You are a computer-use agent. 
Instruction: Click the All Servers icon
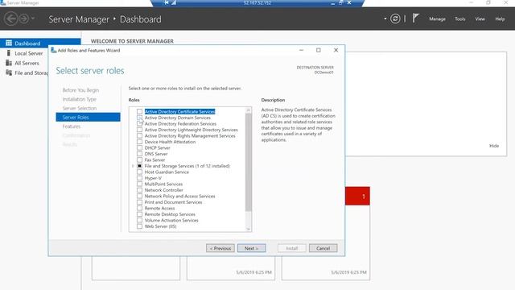(x=9, y=63)
